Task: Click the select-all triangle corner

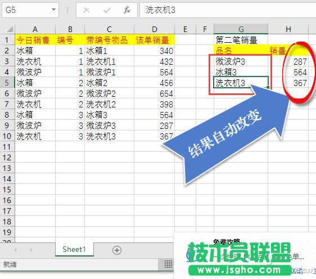Action: (10, 29)
